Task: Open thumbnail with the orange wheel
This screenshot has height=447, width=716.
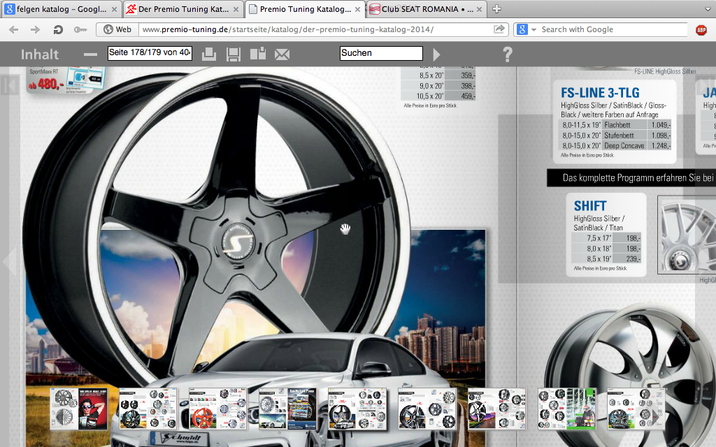Action: pos(218,409)
